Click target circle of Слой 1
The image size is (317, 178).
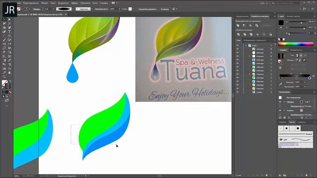coord(271,45)
